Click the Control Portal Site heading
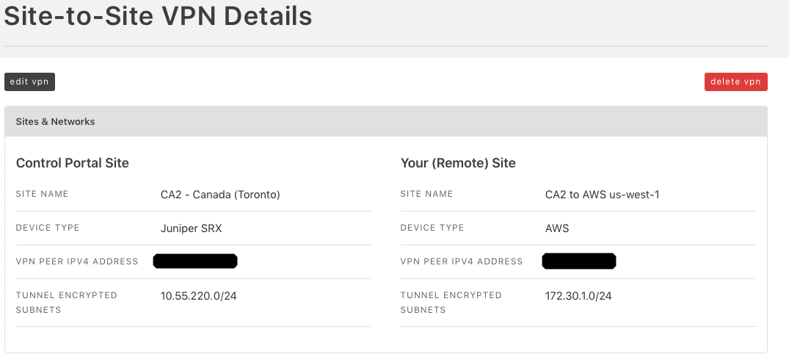Screen dimensions: 789x354 coord(73,163)
